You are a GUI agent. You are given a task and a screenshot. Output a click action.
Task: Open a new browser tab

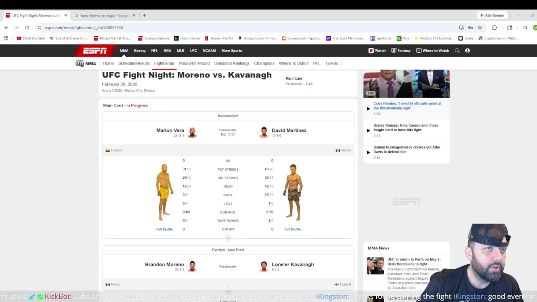pyautogui.click(x=144, y=16)
